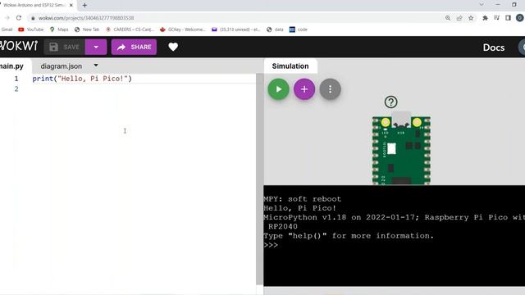Image resolution: width=525 pixels, height=295 pixels.
Task: Click the left yellow mounting hole on Pico
Action: coord(386,122)
